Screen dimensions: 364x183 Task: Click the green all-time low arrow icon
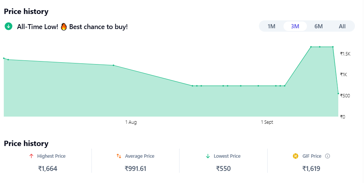(x=8, y=26)
